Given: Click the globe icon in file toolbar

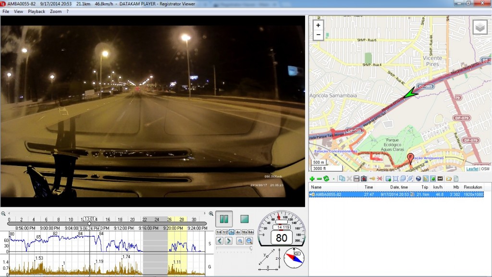Looking at the screenshot, I should tap(418, 178).
